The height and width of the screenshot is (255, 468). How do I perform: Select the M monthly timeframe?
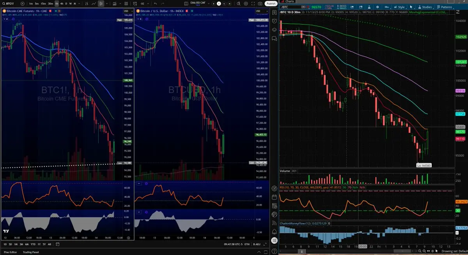74,4
